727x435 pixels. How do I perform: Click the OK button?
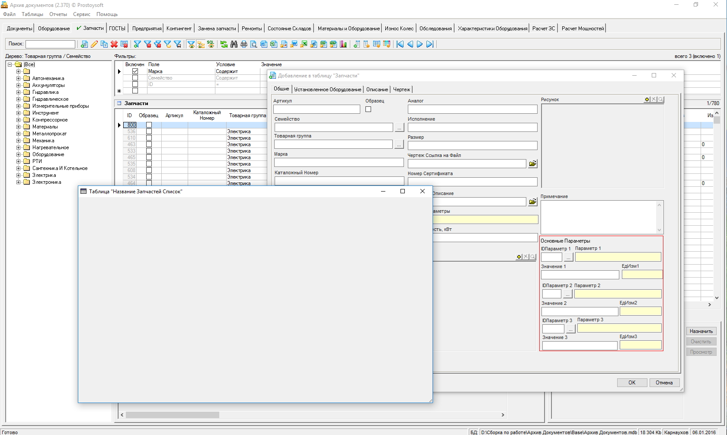pyautogui.click(x=632, y=383)
